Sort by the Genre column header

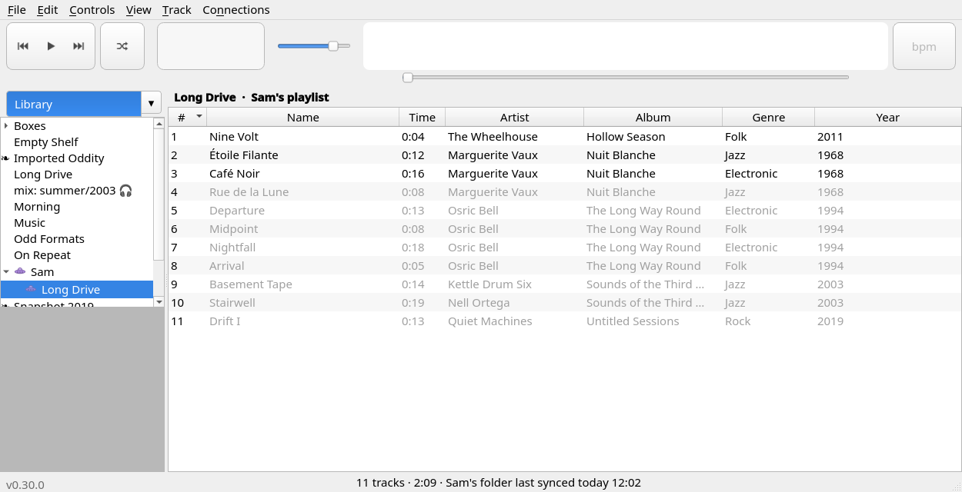(x=769, y=118)
